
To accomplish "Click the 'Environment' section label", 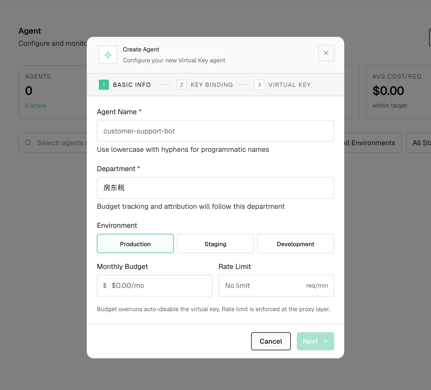I will pos(117,225).
